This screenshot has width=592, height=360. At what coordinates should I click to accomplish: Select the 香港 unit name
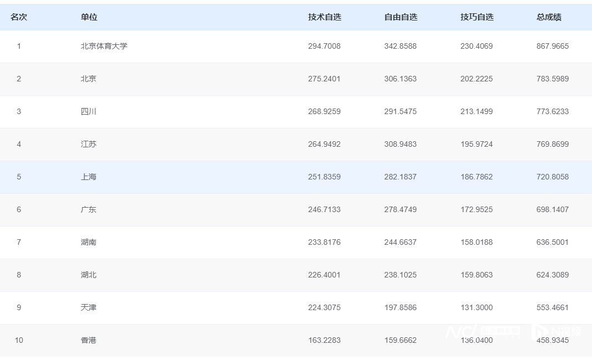click(x=88, y=340)
